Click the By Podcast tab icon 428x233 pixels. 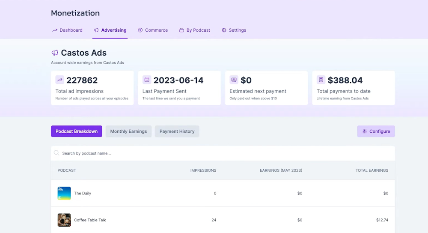(181, 30)
